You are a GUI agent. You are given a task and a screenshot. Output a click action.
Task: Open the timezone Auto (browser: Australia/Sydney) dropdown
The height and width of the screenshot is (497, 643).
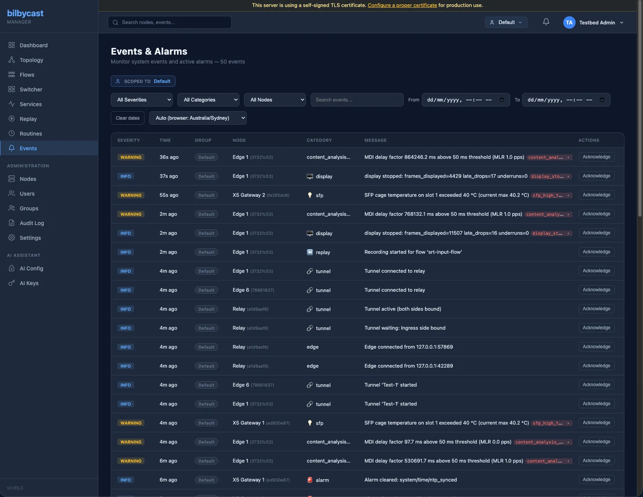coord(198,118)
